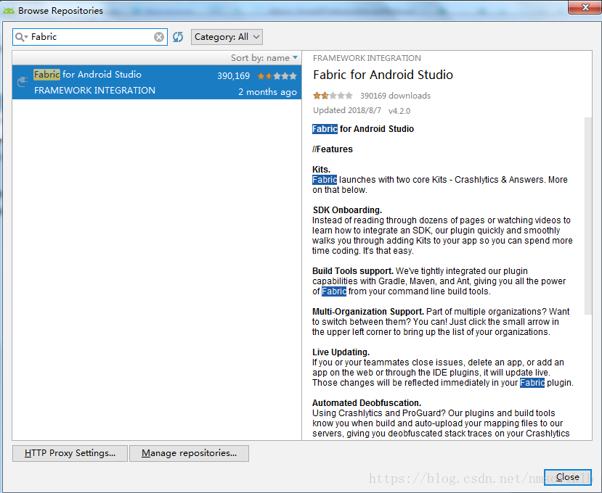Image resolution: width=602 pixels, height=493 pixels.
Task: Click inside the Fabric search field
Action: [x=90, y=37]
